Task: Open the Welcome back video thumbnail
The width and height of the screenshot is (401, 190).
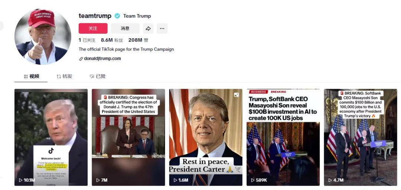Action: pyautogui.click(x=51, y=137)
